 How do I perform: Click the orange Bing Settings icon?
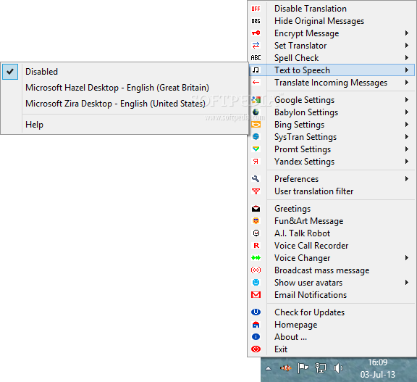pos(256,125)
